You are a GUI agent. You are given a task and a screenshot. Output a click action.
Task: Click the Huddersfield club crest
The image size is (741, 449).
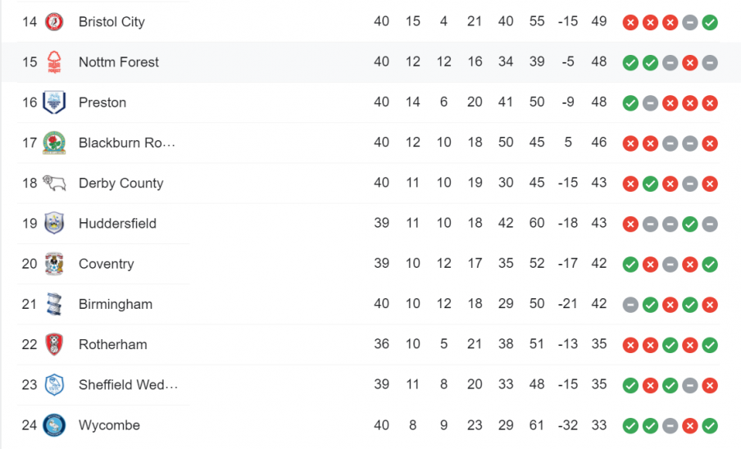click(54, 224)
